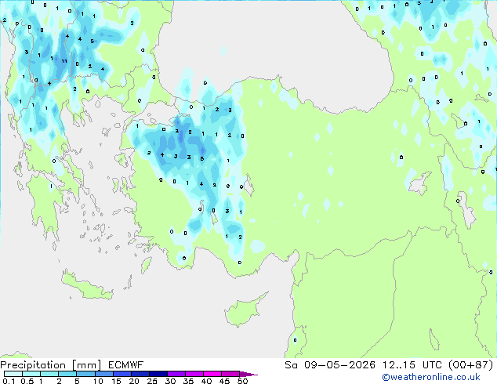Image resolution: width=497 pixels, height=384 pixels.
Task: Pick the 40–45 mm bright magenta swatch
Action: point(212,374)
